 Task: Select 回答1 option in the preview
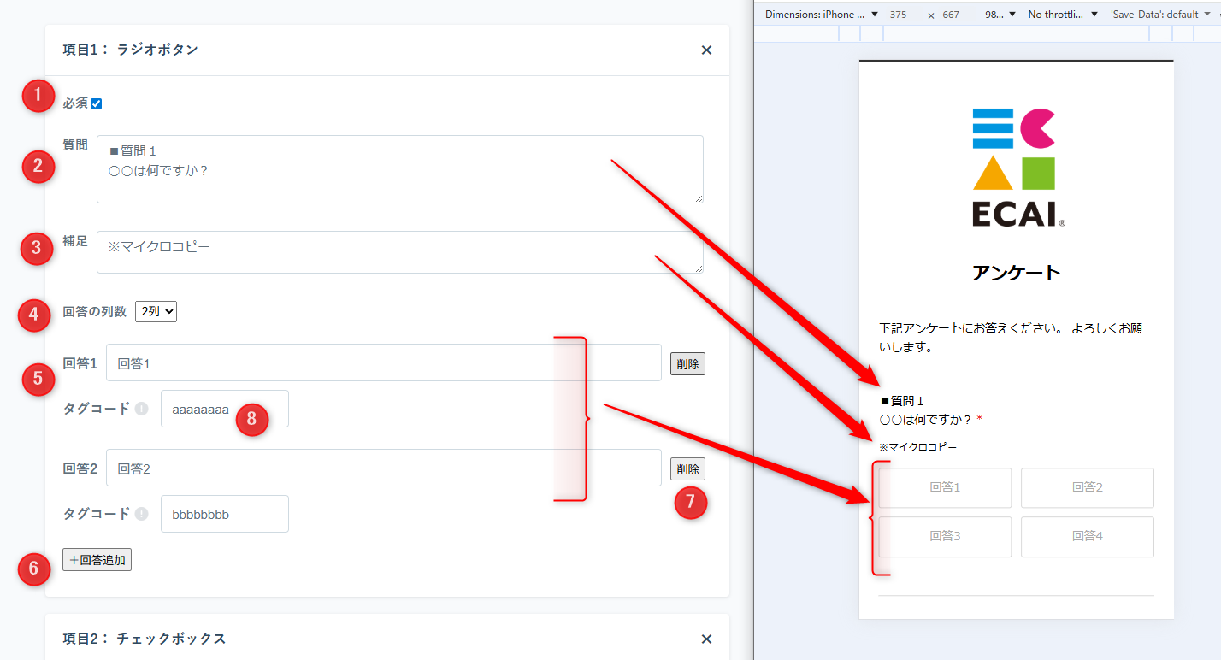(945, 487)
